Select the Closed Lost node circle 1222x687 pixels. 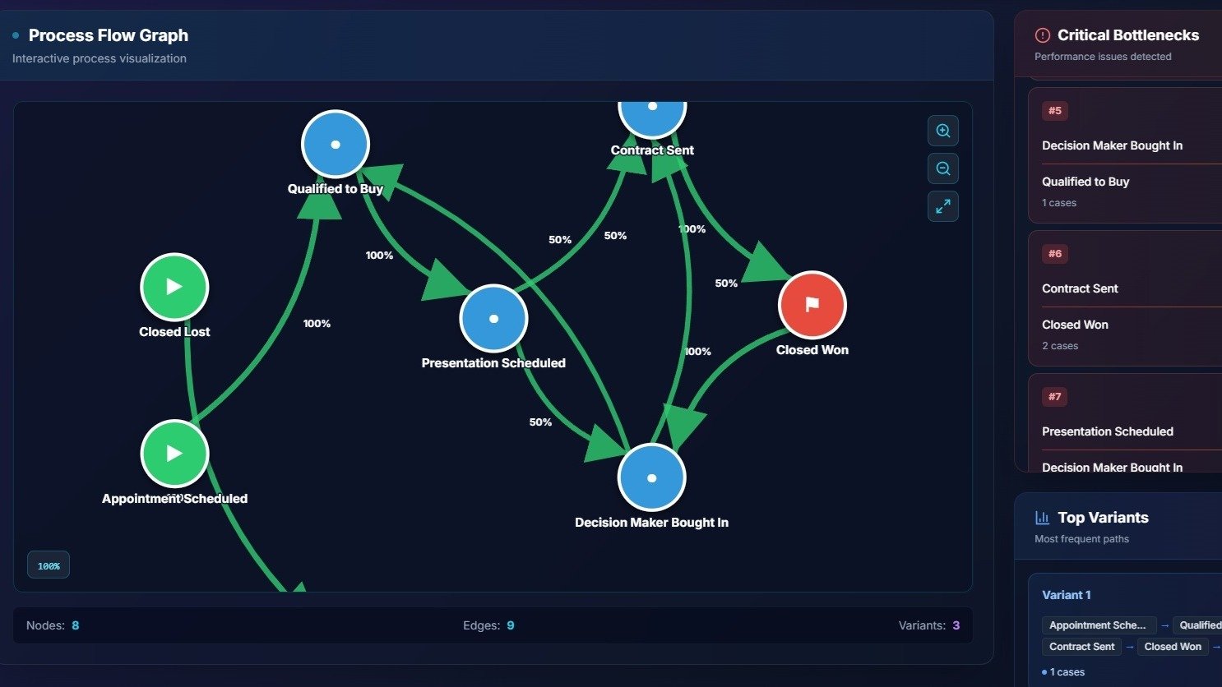point(174,287)
